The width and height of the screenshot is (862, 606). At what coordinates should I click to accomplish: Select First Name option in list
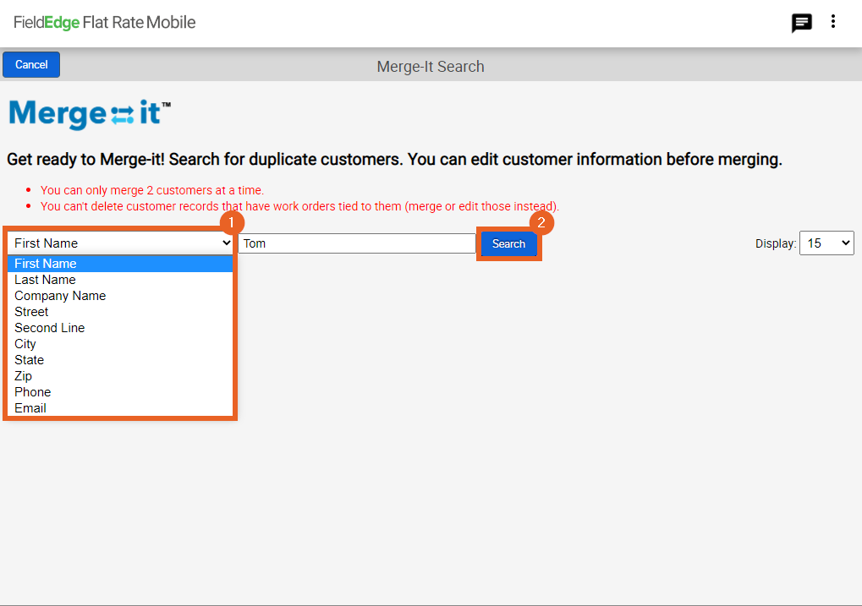coord(46,264)
